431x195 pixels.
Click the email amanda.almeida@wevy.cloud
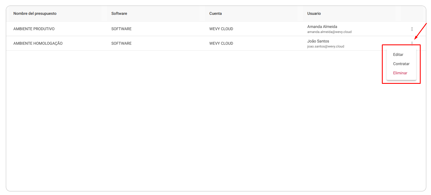[329, 32]
